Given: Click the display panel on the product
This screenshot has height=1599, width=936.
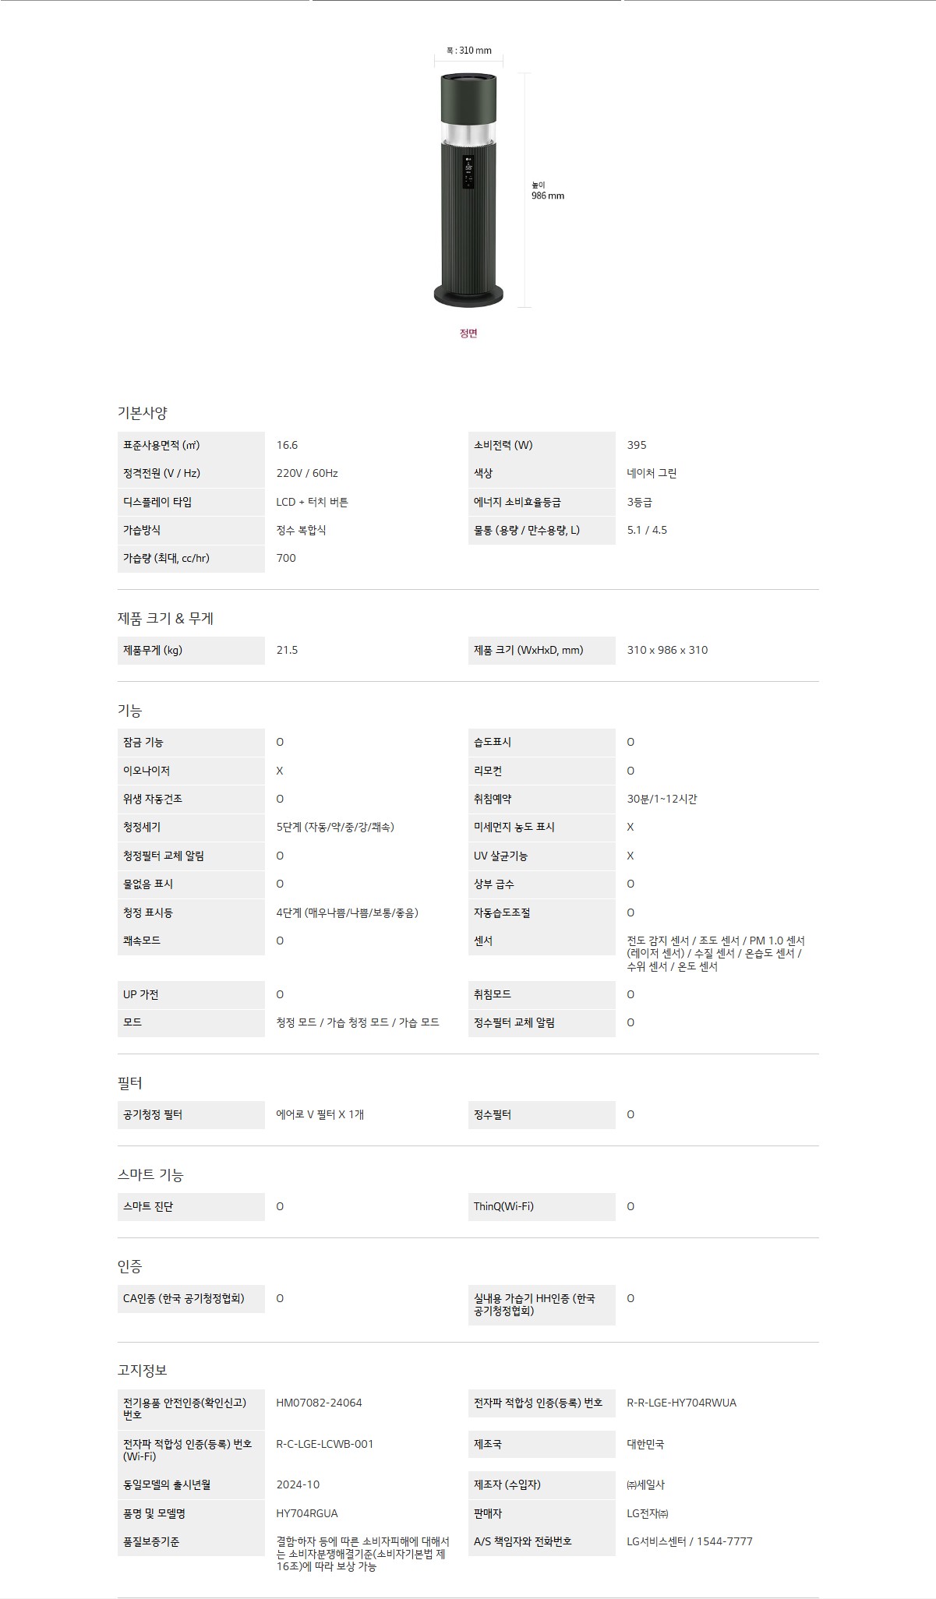Looking at the screenshot, I should (468, 171).
